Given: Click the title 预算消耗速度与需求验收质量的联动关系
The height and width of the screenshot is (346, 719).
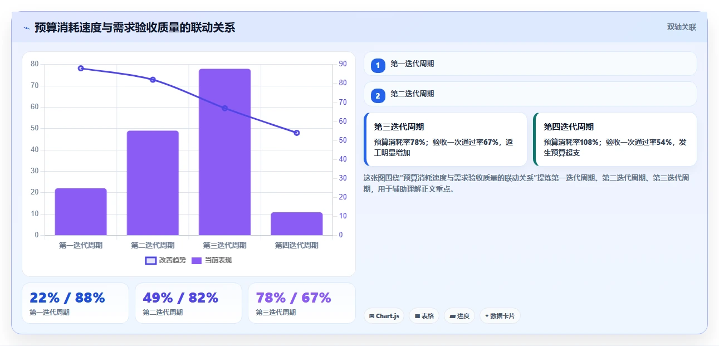Looking at the screenshot, I should [x=135, y=27].
